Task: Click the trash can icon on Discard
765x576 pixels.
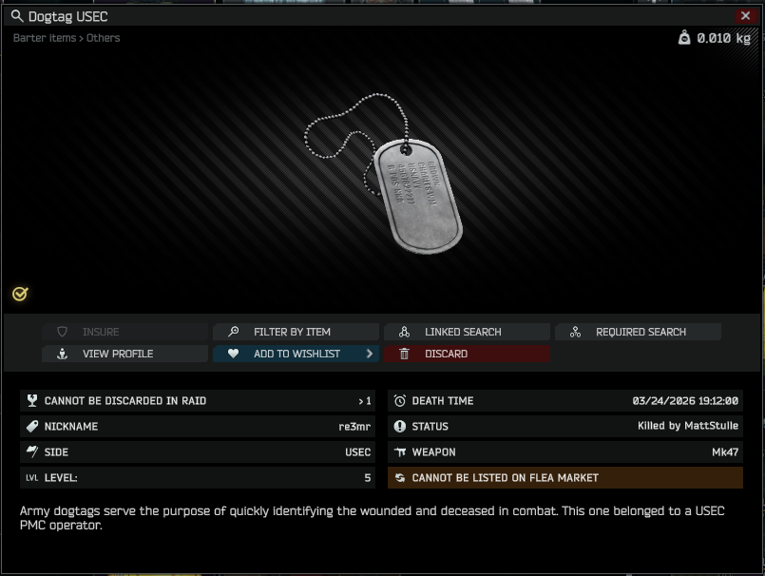Action: click(404, 354)
